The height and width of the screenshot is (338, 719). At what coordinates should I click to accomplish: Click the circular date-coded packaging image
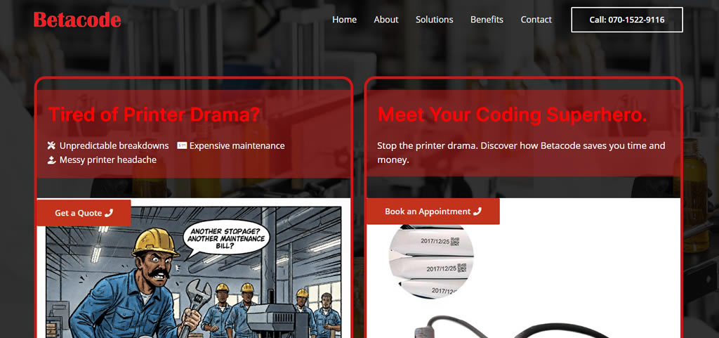point(431,261)
